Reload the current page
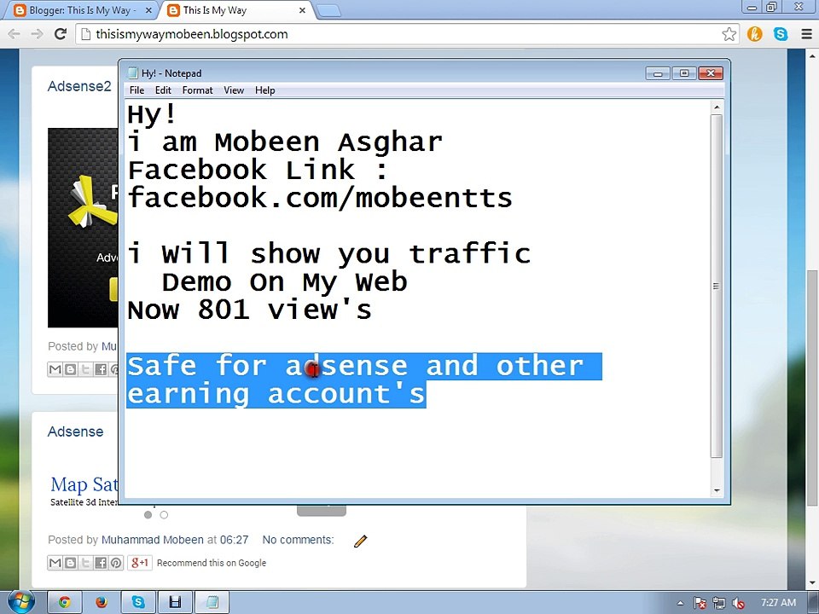The width and height of the screenshot is (819, 614). point(61,34)
